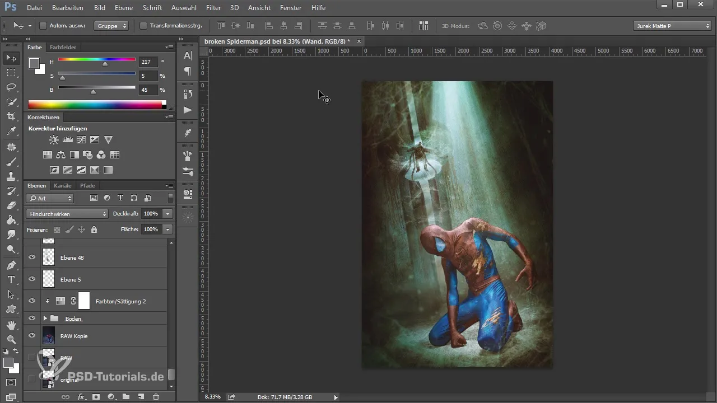Select the Path Selection tool
717x403 pixels.
coord(11,294)
